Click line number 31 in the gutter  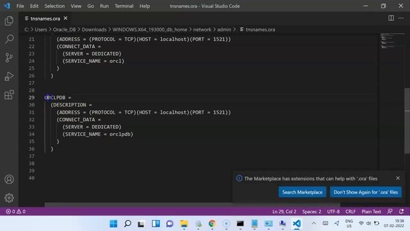click(31, 112)
